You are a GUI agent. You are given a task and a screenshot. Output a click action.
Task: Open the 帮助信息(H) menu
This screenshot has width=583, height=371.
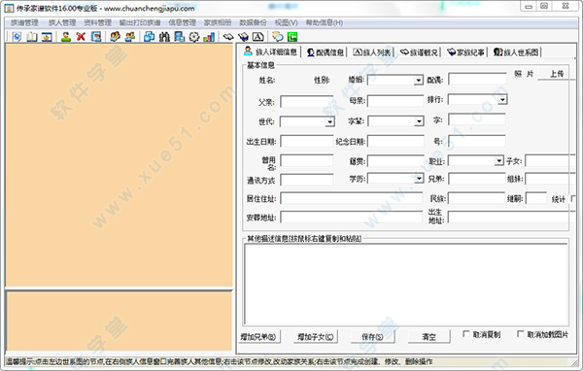pos(325,22)
